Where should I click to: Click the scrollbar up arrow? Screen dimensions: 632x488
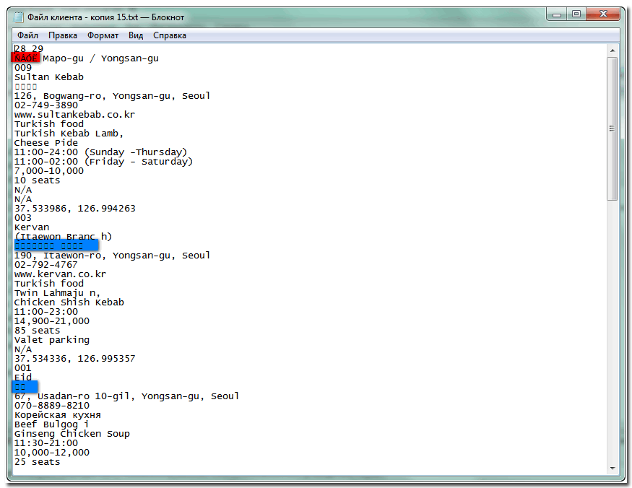612,50
